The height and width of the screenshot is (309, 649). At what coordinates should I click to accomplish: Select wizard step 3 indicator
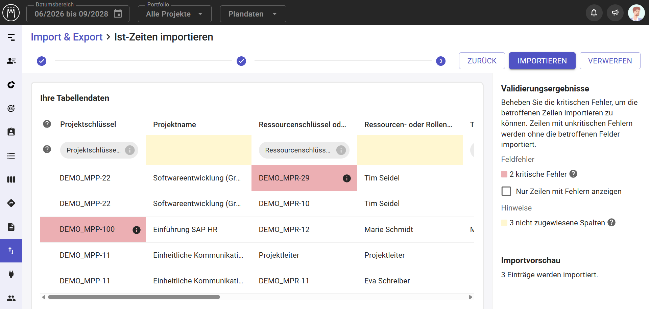(x=441, y=61)
